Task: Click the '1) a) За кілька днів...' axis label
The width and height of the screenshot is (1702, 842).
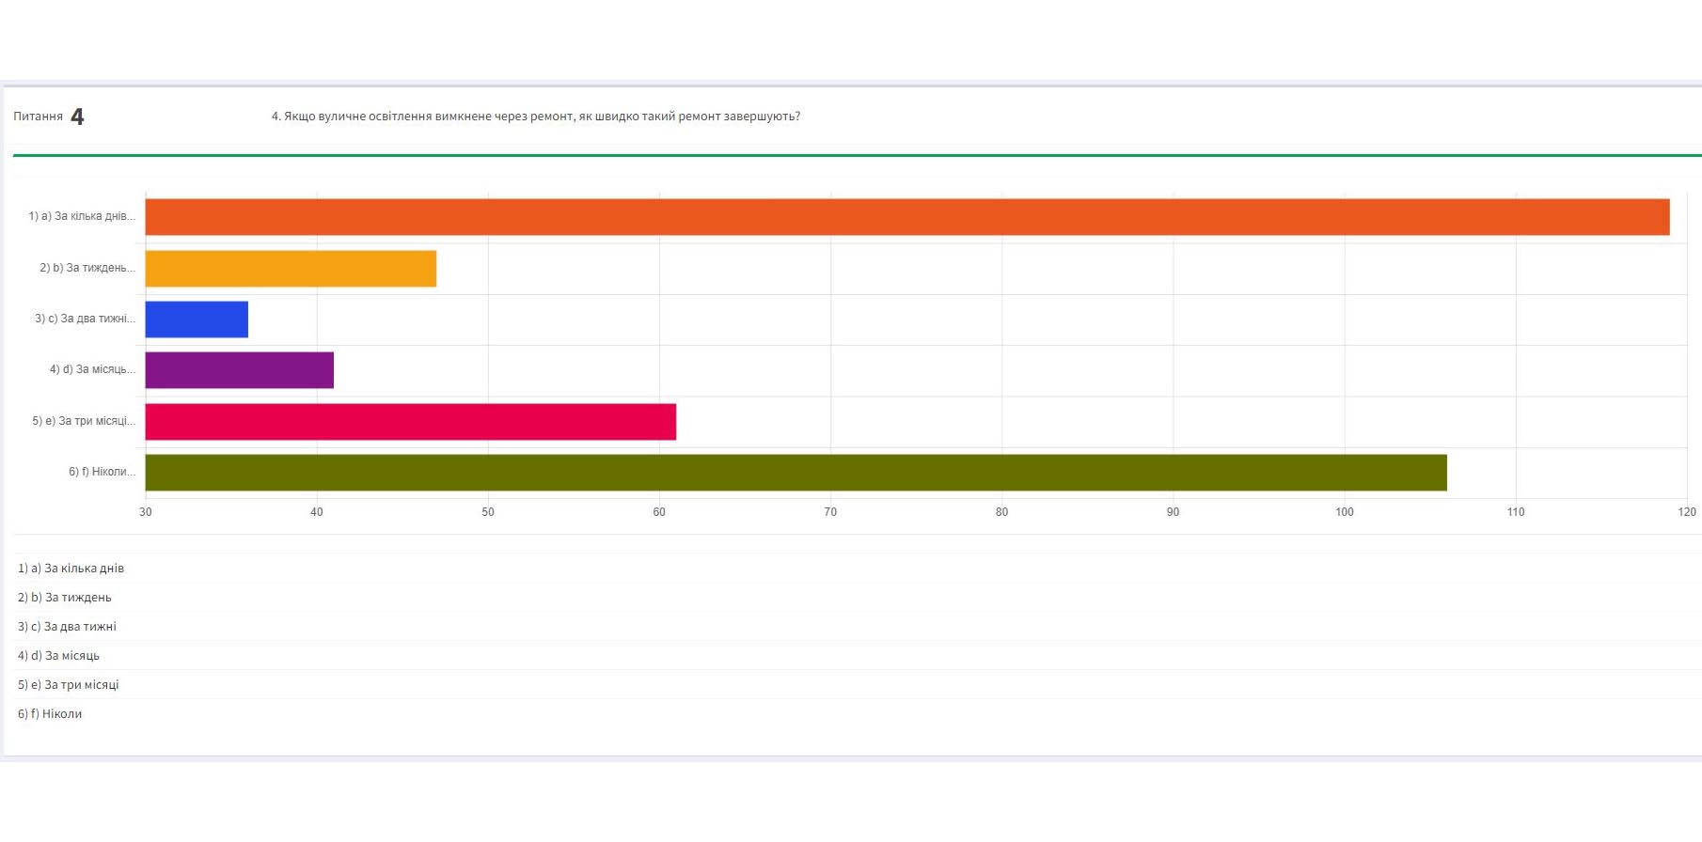Action: click(82, 216)
